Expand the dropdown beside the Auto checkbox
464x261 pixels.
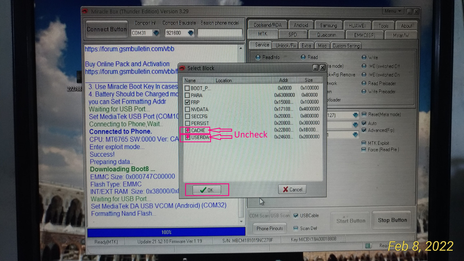(x=355, y=125)
